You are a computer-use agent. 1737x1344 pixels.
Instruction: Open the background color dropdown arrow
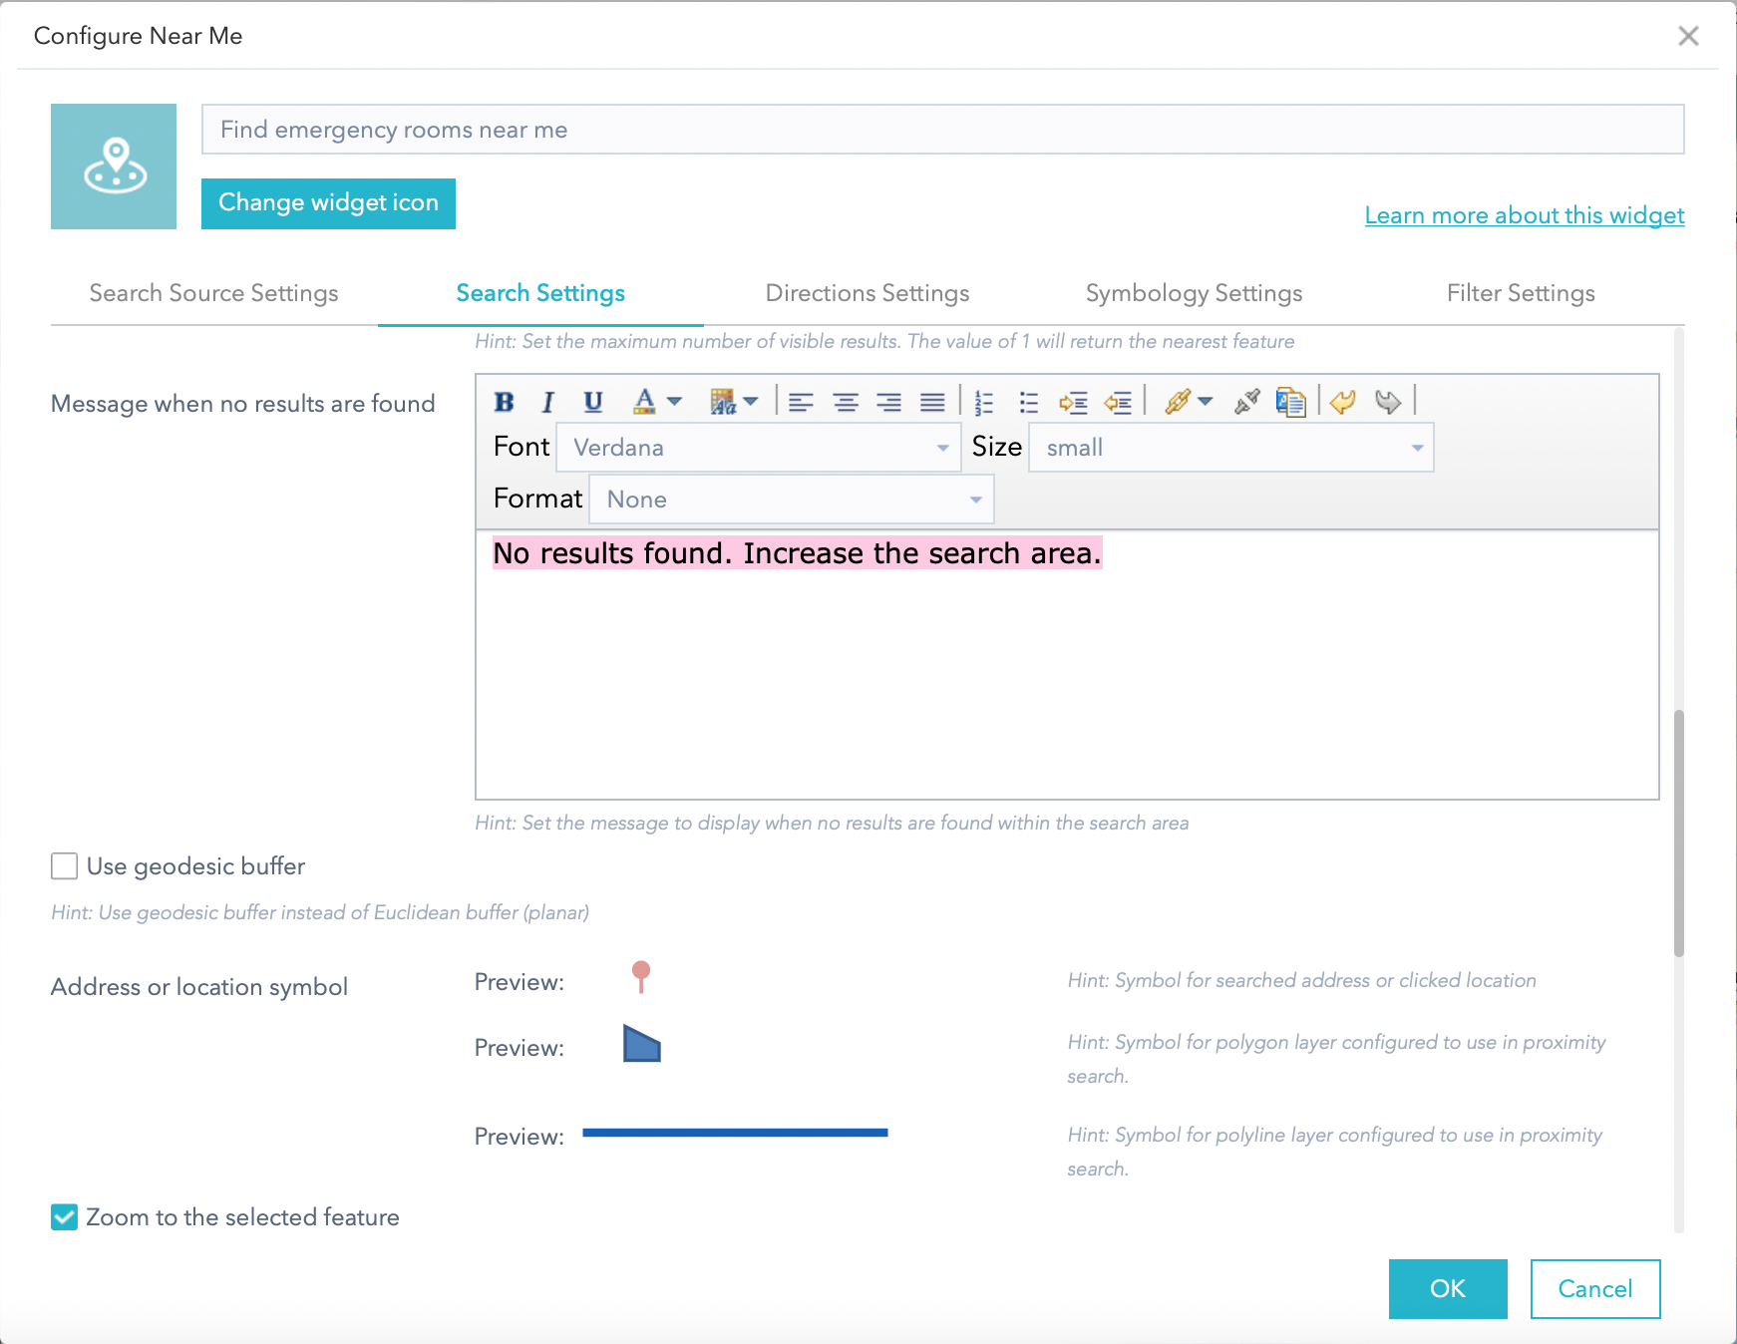(x=751, y=402)
